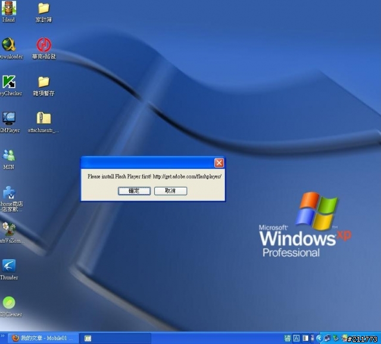
Task: Click the safely remove hardware tray icon
Action: [336, 338]
